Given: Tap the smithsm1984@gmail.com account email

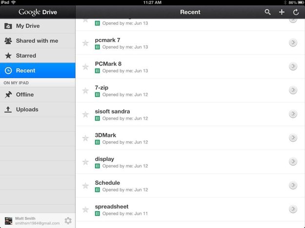Looking at the screenshot, I should click(38, 223).
